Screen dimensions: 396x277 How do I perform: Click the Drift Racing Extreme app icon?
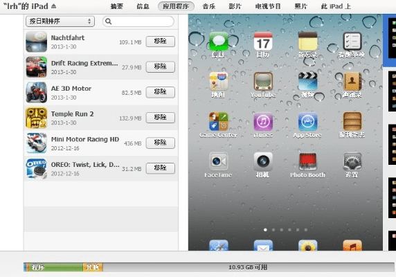37,67
